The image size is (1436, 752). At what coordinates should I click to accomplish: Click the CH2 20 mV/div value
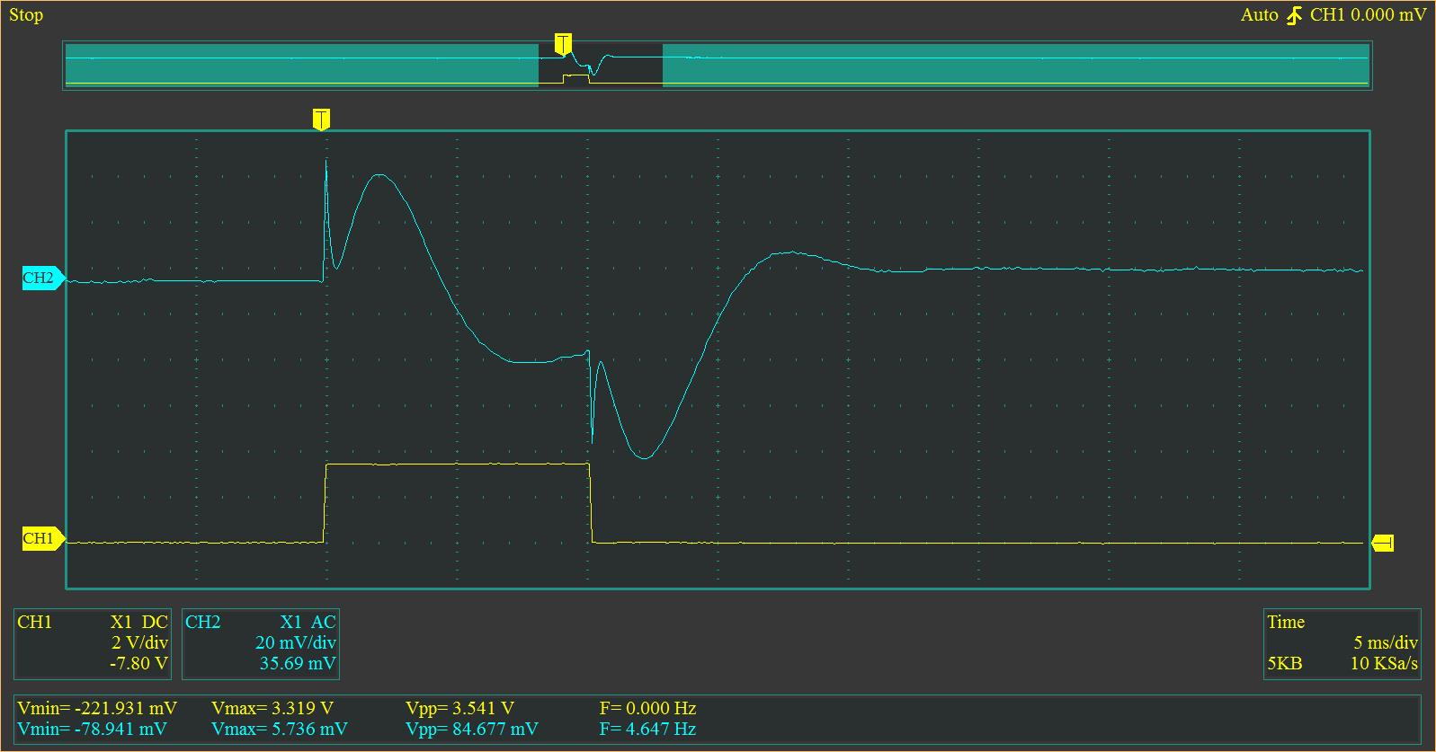click(x=295, y=642)
